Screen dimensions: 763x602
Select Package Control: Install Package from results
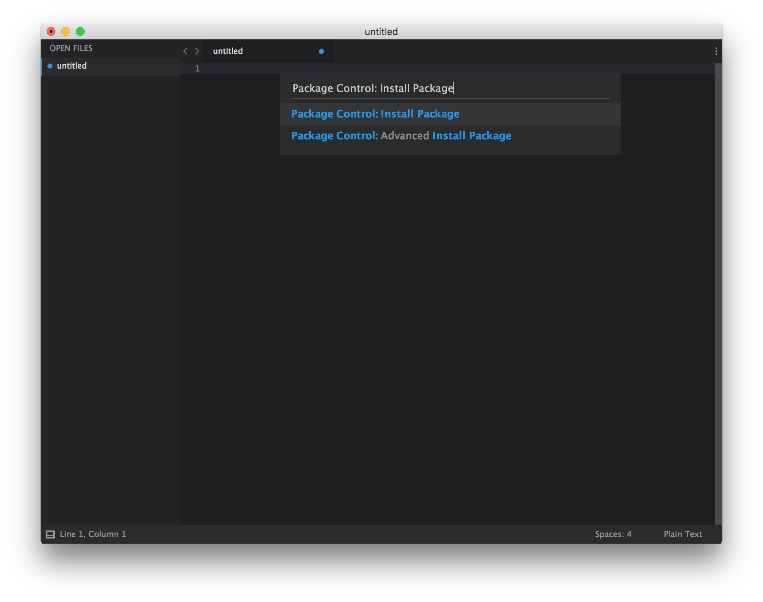tap(375, 113)
